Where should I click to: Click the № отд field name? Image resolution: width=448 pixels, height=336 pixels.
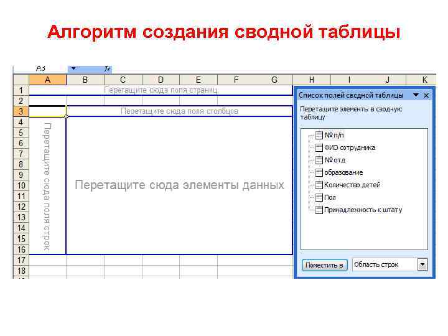click(x=335, y=160)
